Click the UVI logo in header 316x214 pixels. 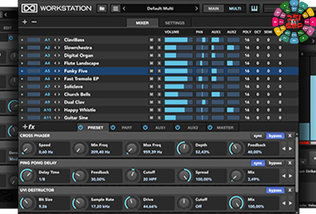pyautogui.click(x=29, y=8)
